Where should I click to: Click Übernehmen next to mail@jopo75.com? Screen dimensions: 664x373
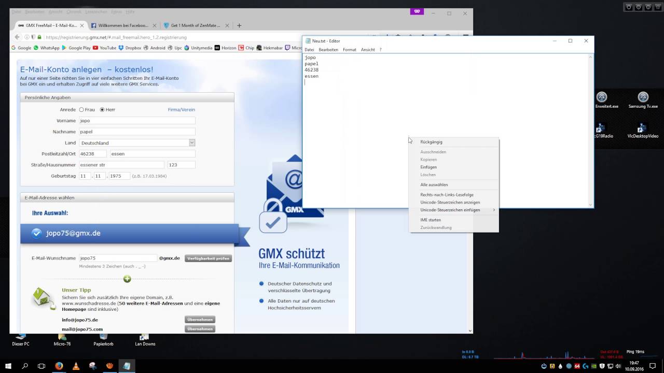pos(200,329)
